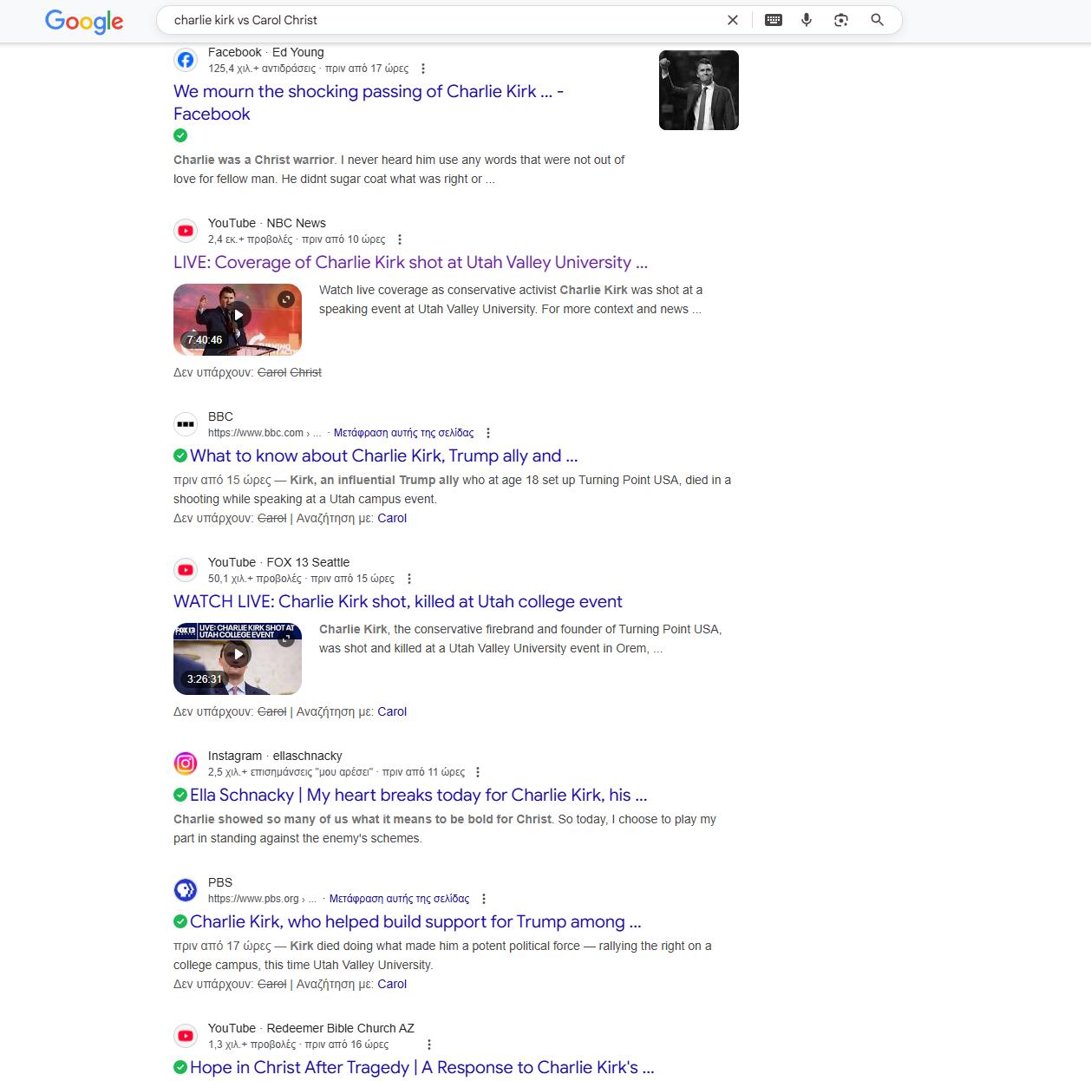Open LIVE Coverage of Charlie Kirk link
Screen dimensions: 1091x1081
click(x=410, y=262)
